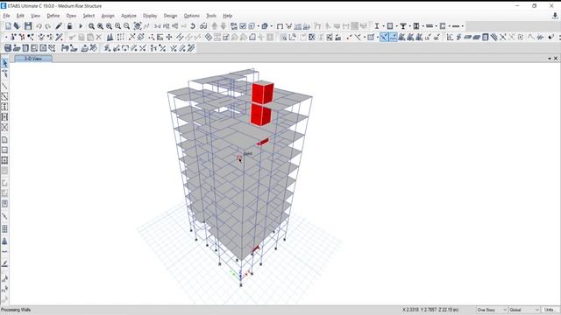Viewport: 561px width, 315px height.
Task: Open the File menu
Action: 6,16
